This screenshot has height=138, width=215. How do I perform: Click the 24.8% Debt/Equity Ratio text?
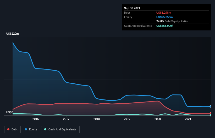[172, 21]
